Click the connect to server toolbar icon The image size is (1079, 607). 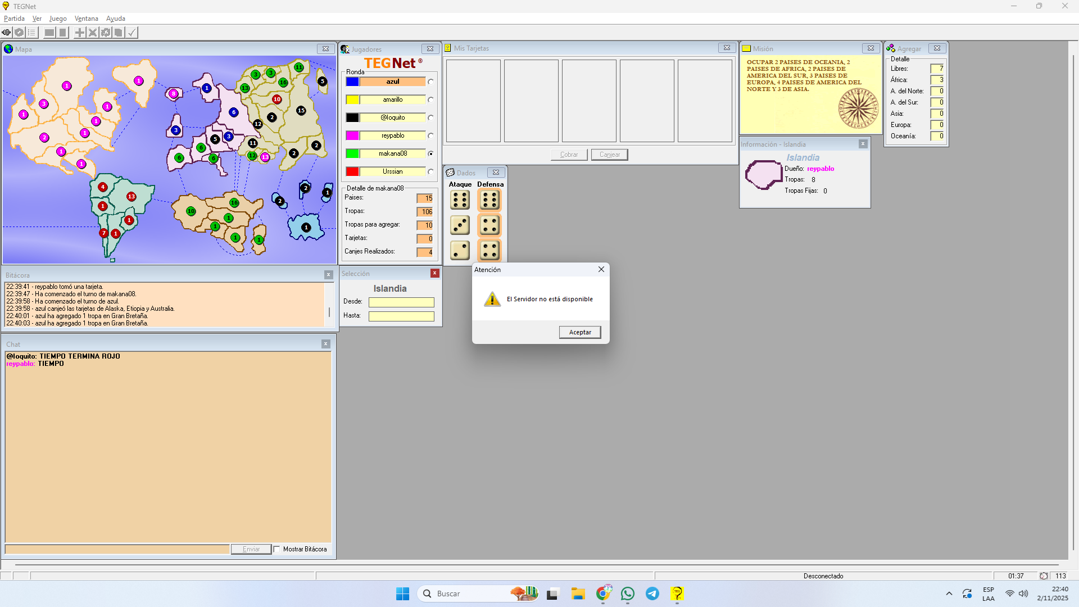[6, 33]
